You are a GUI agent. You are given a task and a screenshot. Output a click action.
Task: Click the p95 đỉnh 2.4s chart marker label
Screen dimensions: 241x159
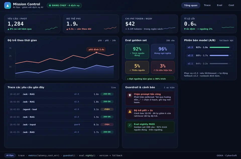[96, 49]
